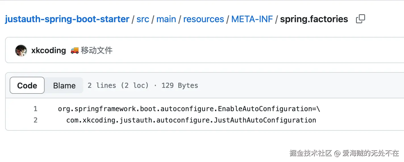Click the xkcoding profile avatar
404x162 pixels.
21,51
